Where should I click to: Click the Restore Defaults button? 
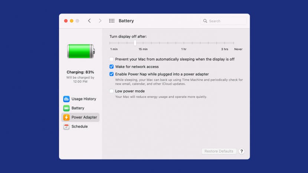[219, 151]
